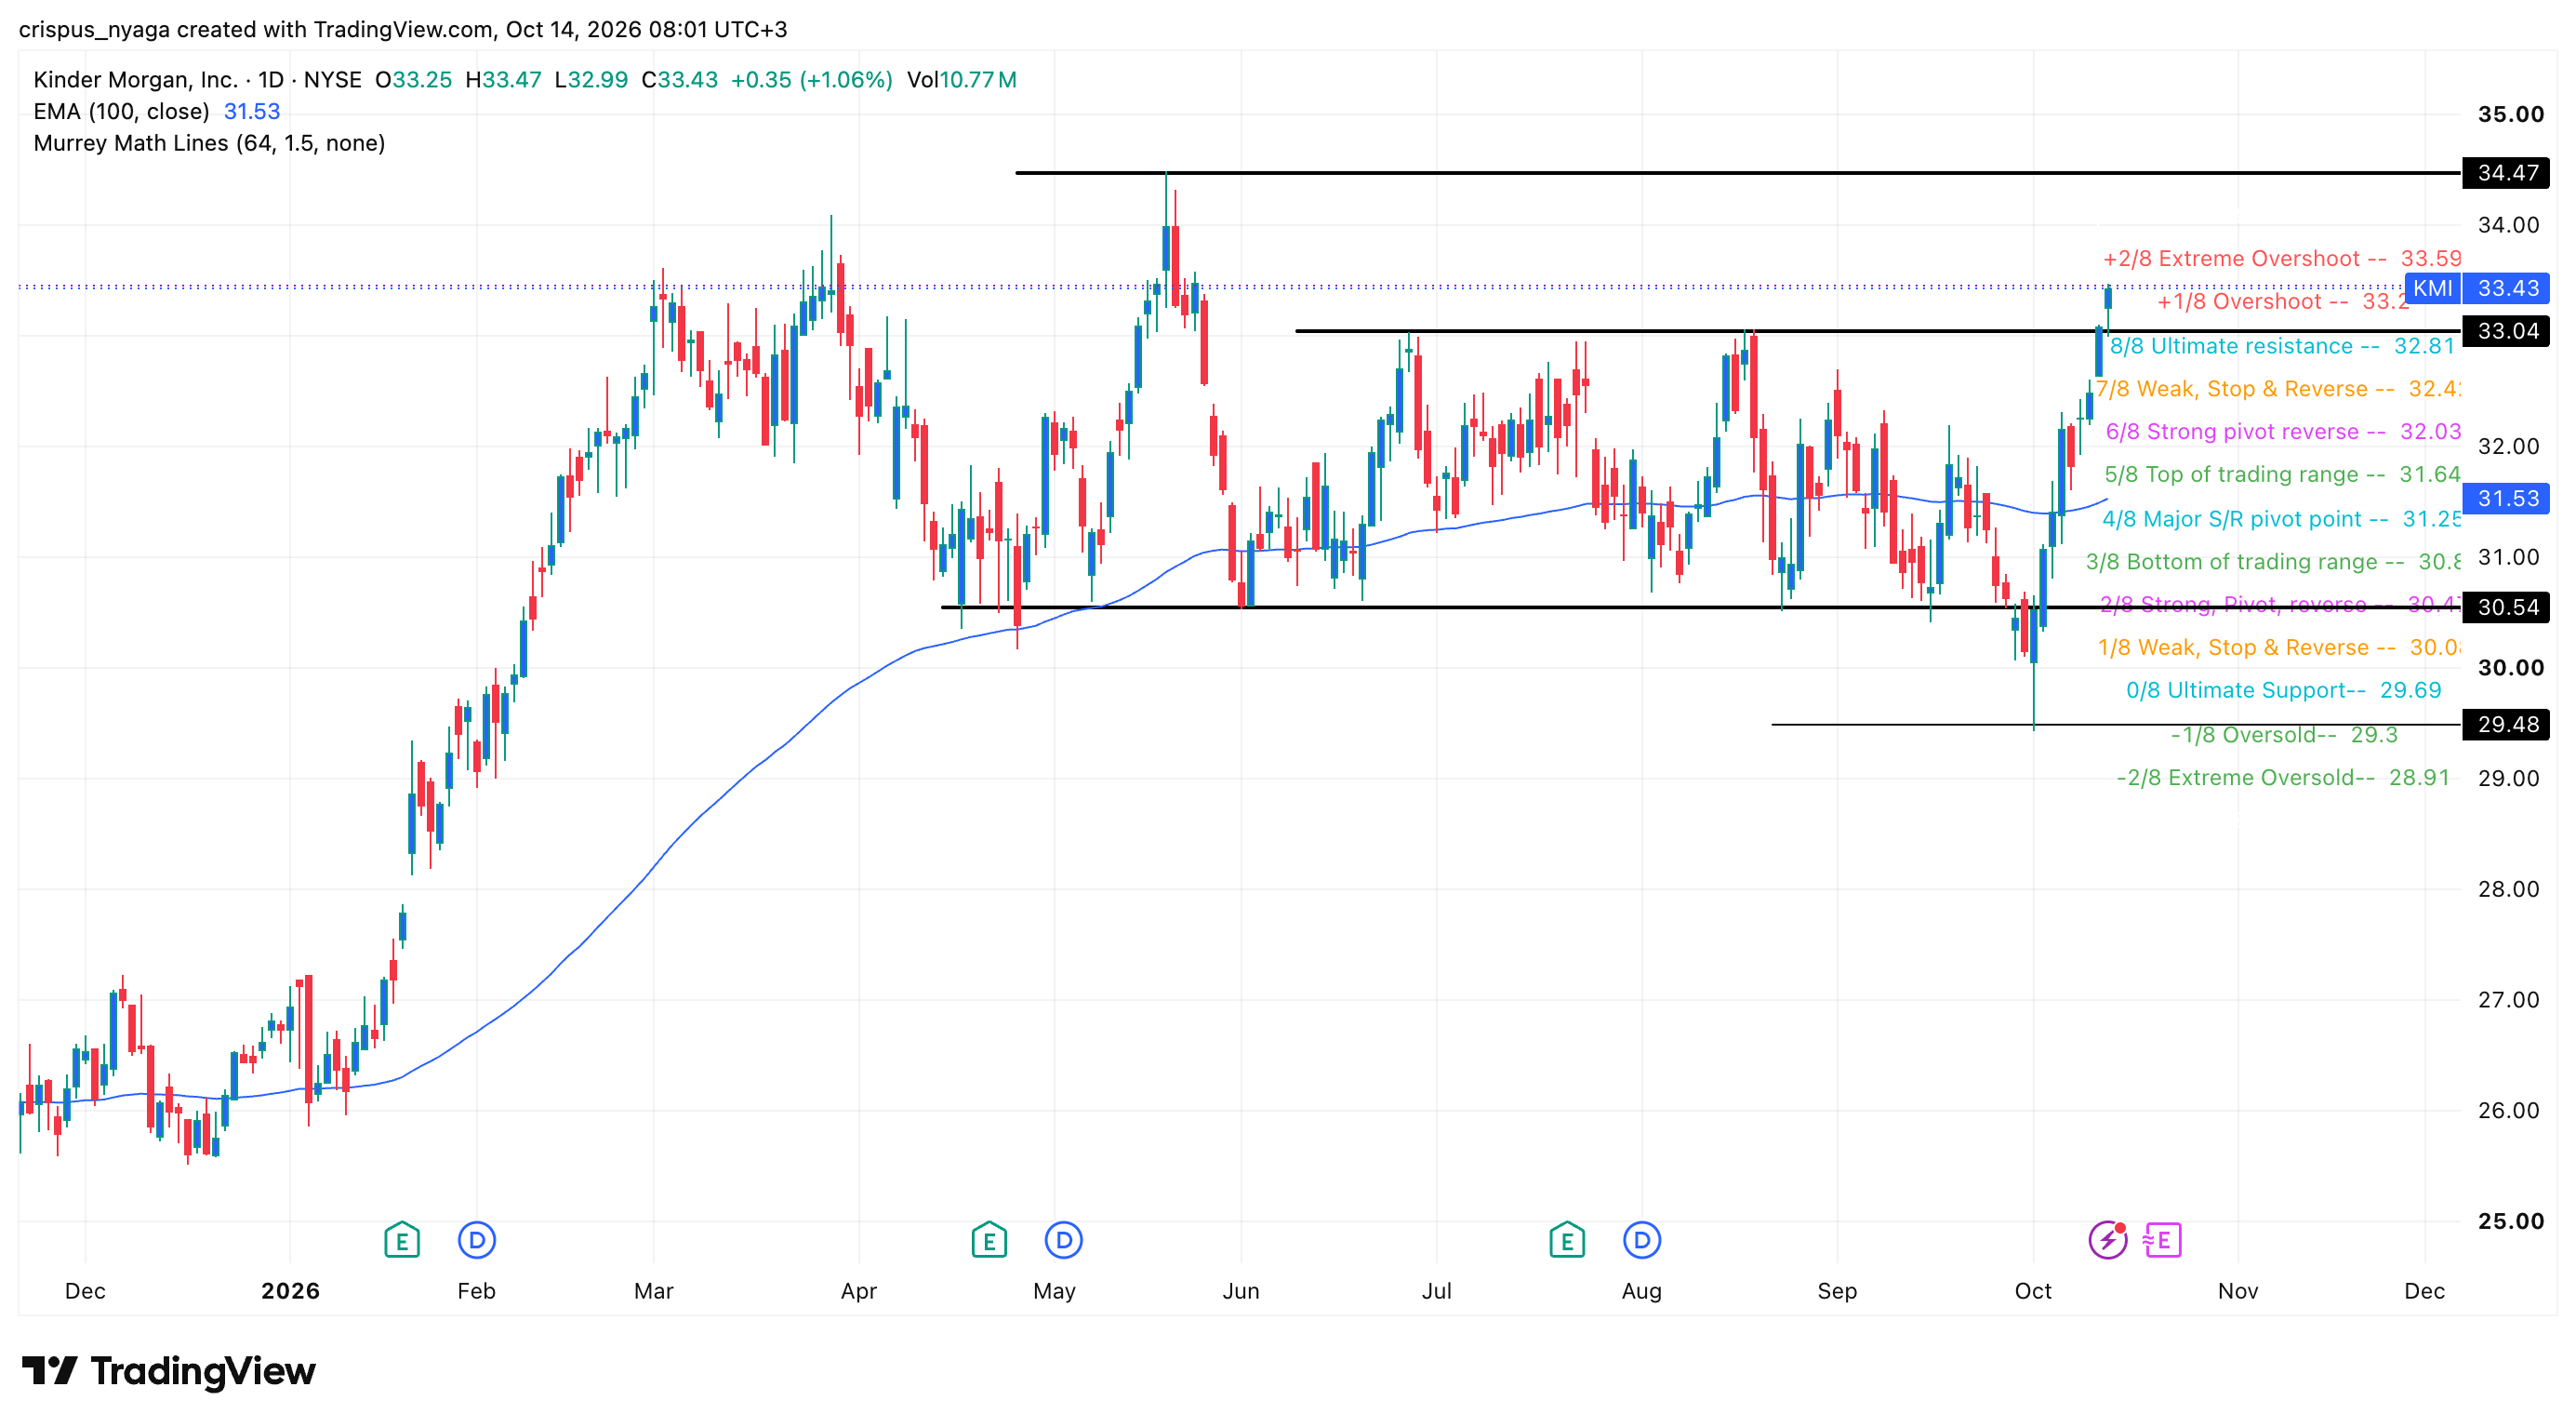Screen dimensions: 2576x1427
Task: Click the Kinder Morgan, Inc. symbol title
Action: (x=135, y=79)
